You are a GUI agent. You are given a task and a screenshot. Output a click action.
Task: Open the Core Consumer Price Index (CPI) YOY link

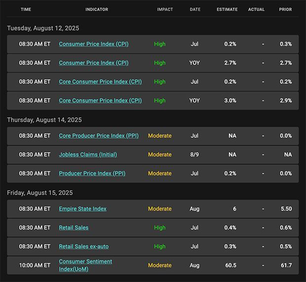pyautogui.click(x=100, y=100)
